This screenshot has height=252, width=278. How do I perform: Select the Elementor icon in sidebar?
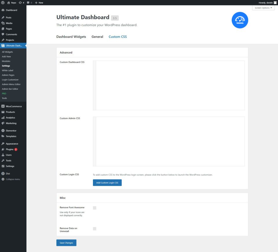coord(3,130)
